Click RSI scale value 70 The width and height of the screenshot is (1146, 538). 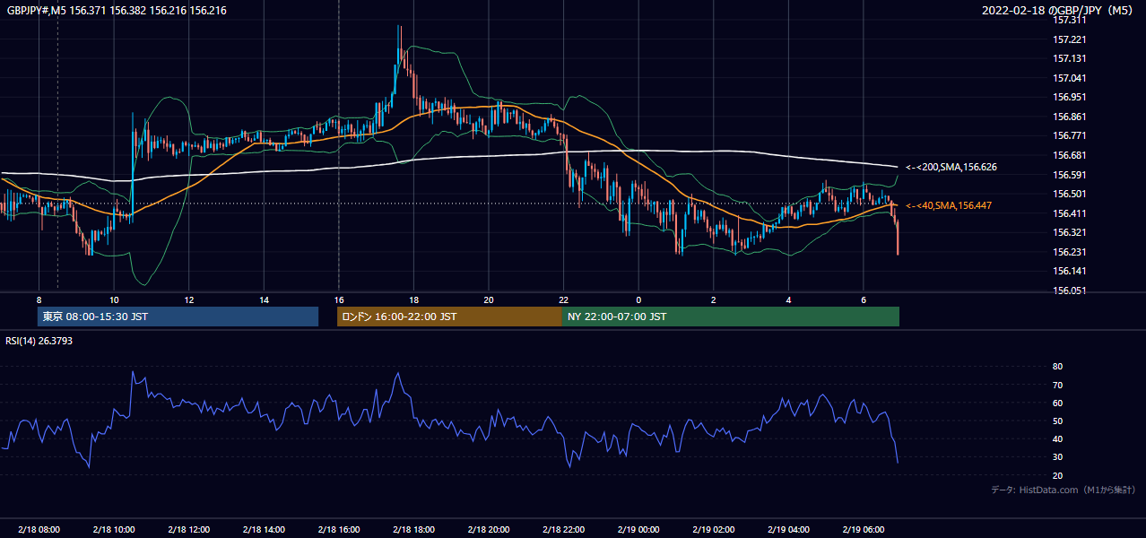pos(1057,385)
